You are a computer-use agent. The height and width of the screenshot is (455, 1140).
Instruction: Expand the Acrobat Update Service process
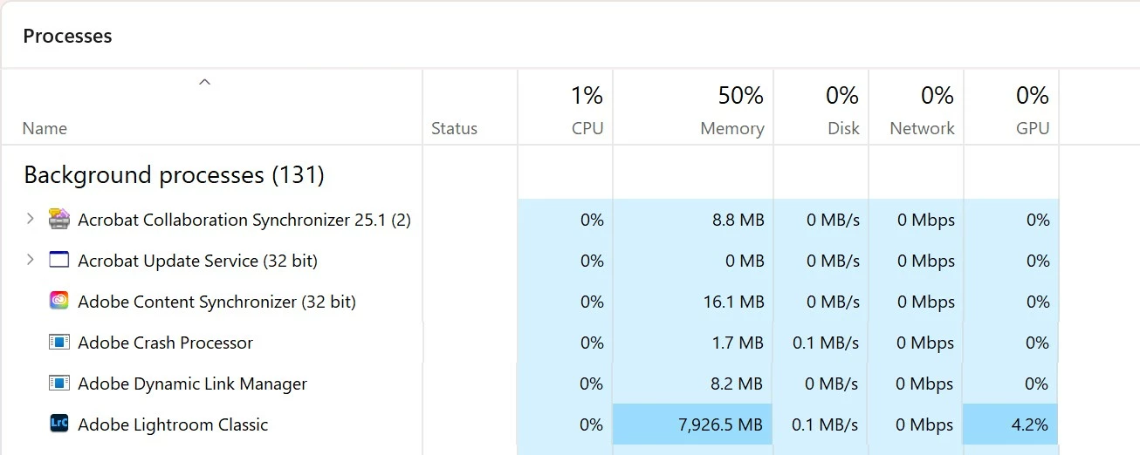(x=31, y=260)
